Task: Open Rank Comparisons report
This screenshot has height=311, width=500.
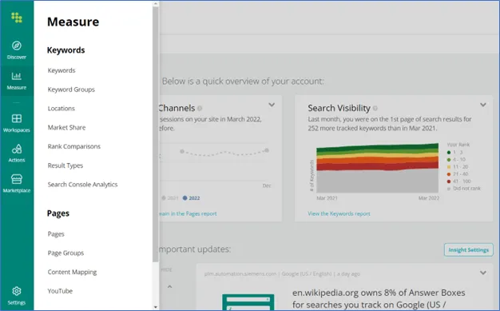Action: pyautogui.click(x=74, y=146)
